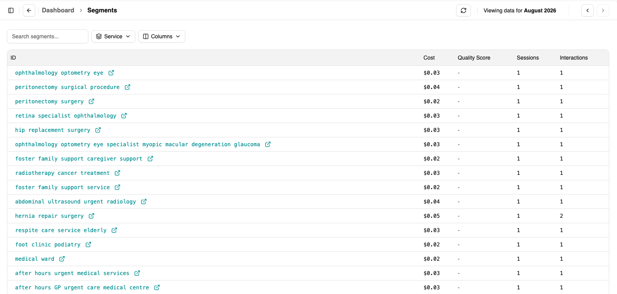Image resolution: width=617 pixels, height=294 pixels.
Task: Select the $0.04 cost for peritonectomy surgical procedure
Action: pos(432,87)
